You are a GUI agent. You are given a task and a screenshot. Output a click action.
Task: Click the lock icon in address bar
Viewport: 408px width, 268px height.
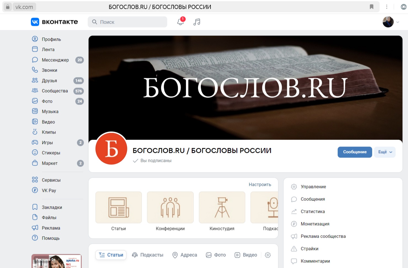[8, 7]
